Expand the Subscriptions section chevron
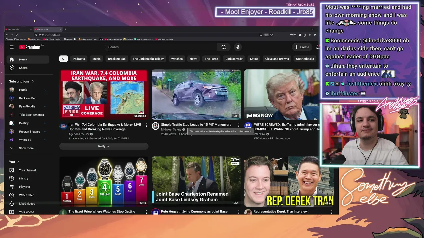 coord(33,81)
